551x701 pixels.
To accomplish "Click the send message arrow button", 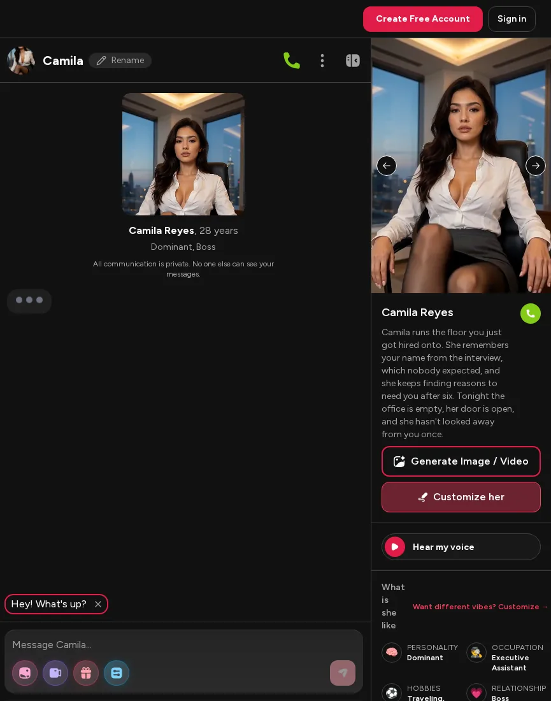I will pos(343,673).
